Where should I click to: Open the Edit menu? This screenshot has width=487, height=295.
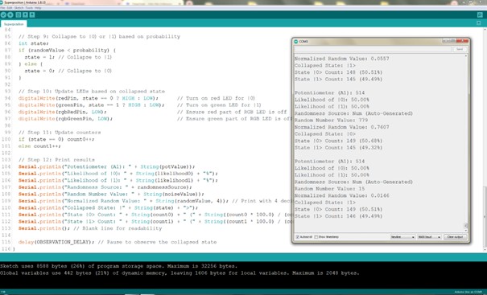coord(10,8)
